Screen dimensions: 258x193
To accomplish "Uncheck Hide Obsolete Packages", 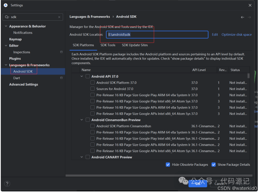I will coord(168,165).
